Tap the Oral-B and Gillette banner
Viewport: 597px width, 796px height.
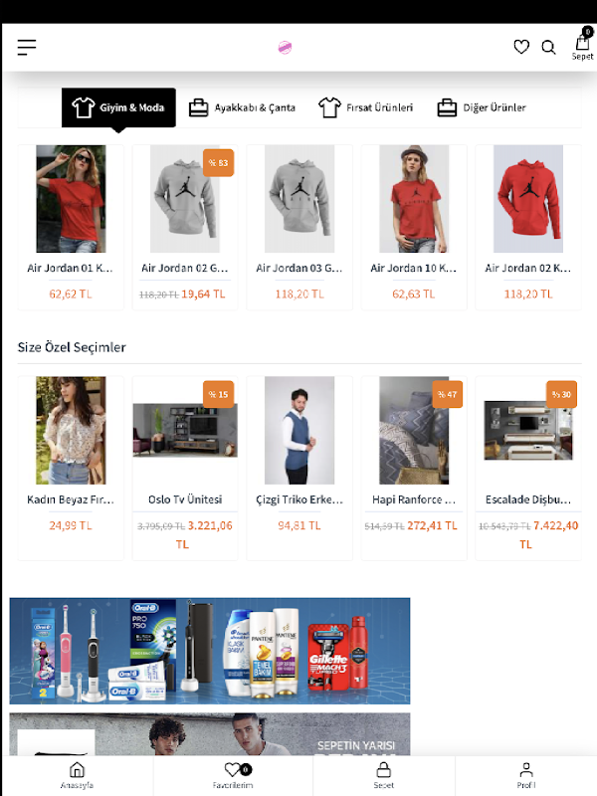(210, 651)
